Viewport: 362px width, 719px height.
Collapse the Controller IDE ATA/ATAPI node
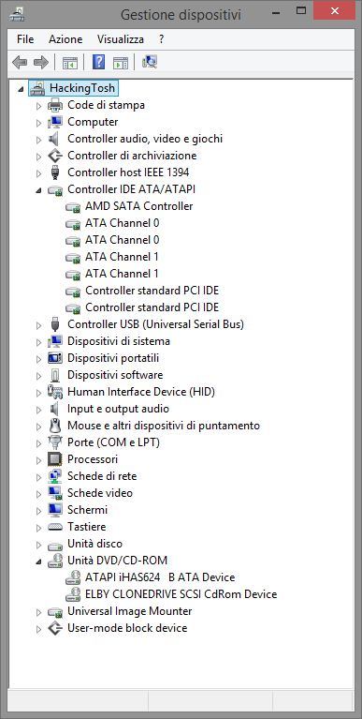click(39, 190)
